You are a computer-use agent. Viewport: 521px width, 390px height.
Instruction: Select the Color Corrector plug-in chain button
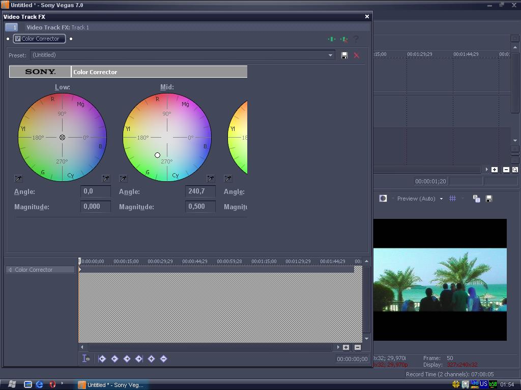[39, 39]
